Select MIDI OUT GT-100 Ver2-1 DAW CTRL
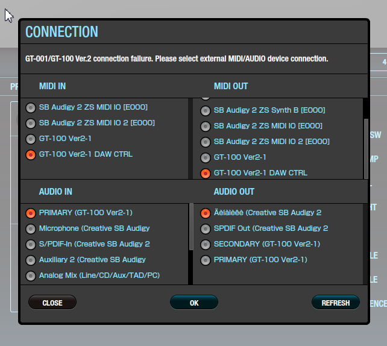 tap(206, 173)
